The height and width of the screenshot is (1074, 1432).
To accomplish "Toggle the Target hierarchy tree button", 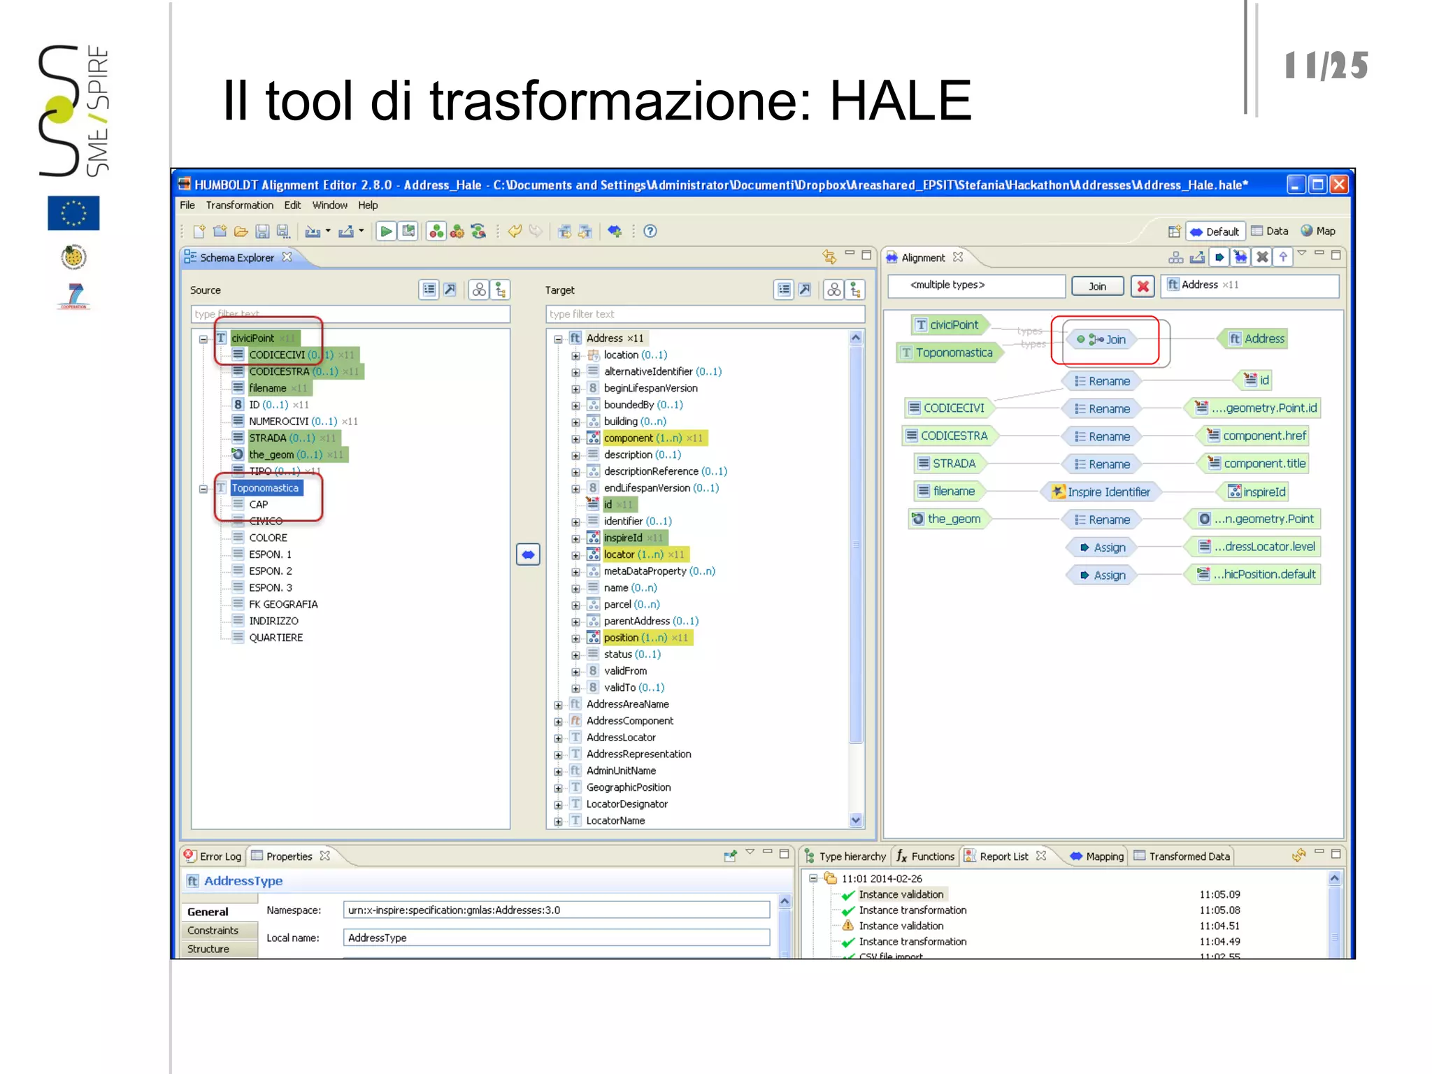I will [x=855, y=290].
